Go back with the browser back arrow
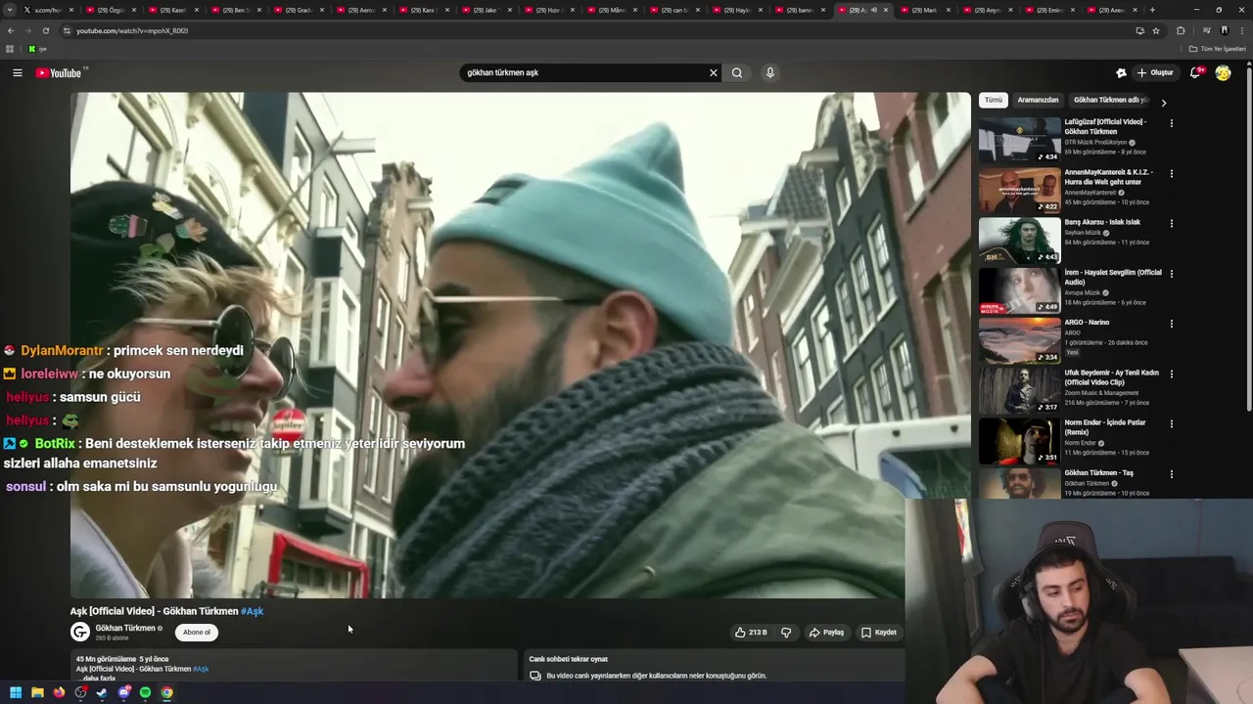Screen dimensions: 1253x704 (x=11, y=30)
